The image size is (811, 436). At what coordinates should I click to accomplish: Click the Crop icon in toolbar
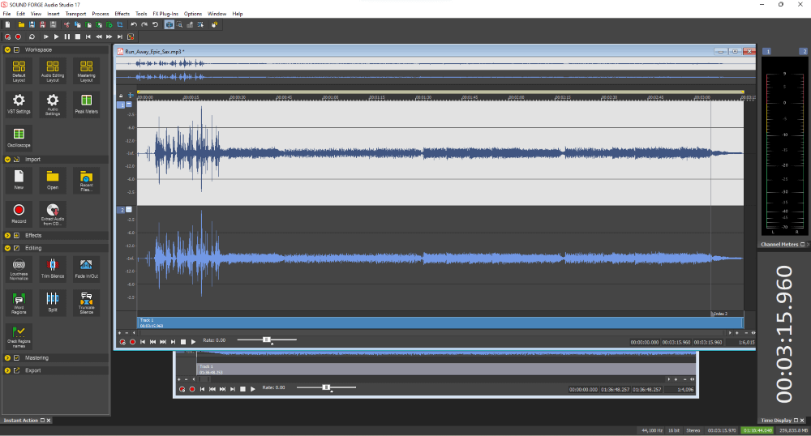coord(120,24)
